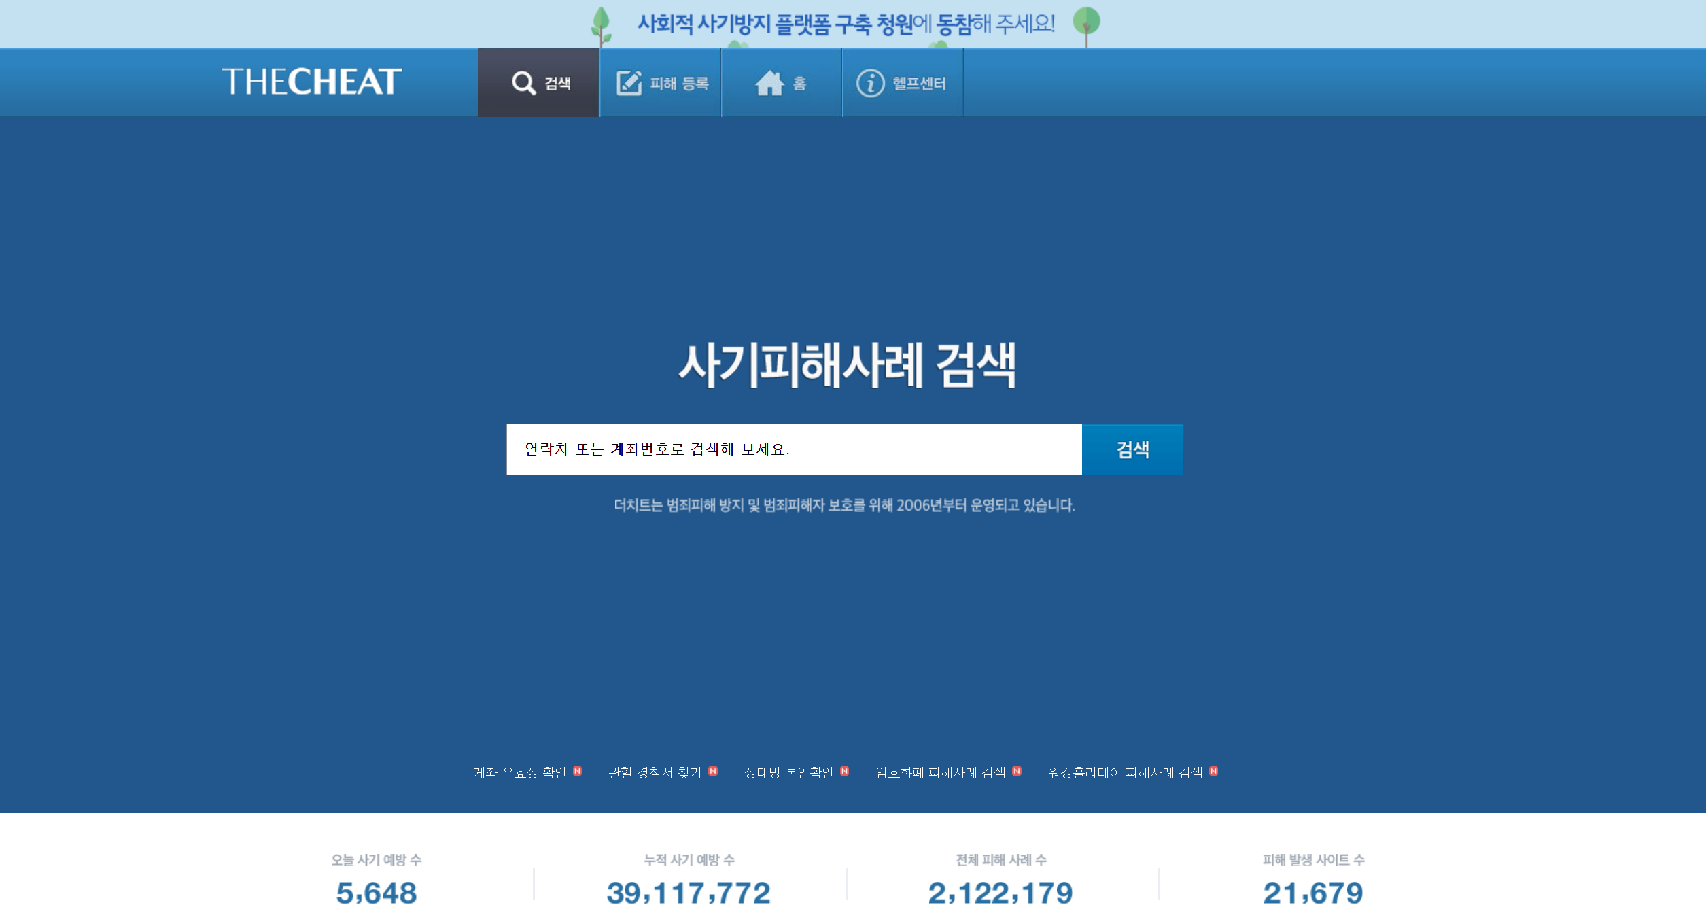
Task: Click the THECHEAT logo
Action: (312, 80)
